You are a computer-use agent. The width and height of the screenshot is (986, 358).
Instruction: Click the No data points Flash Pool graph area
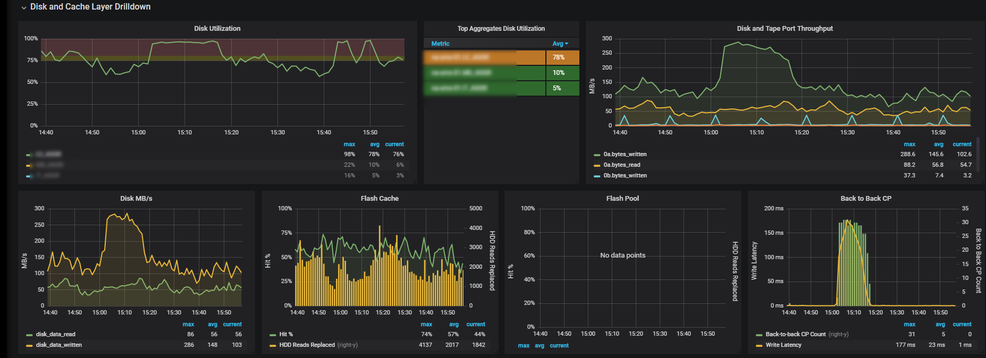click(x=622, y=255)
